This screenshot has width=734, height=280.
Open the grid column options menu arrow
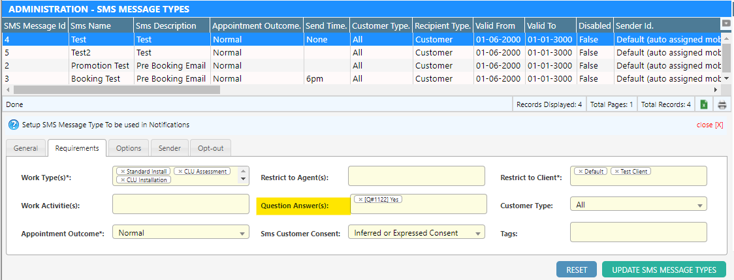tap(726, 23)
